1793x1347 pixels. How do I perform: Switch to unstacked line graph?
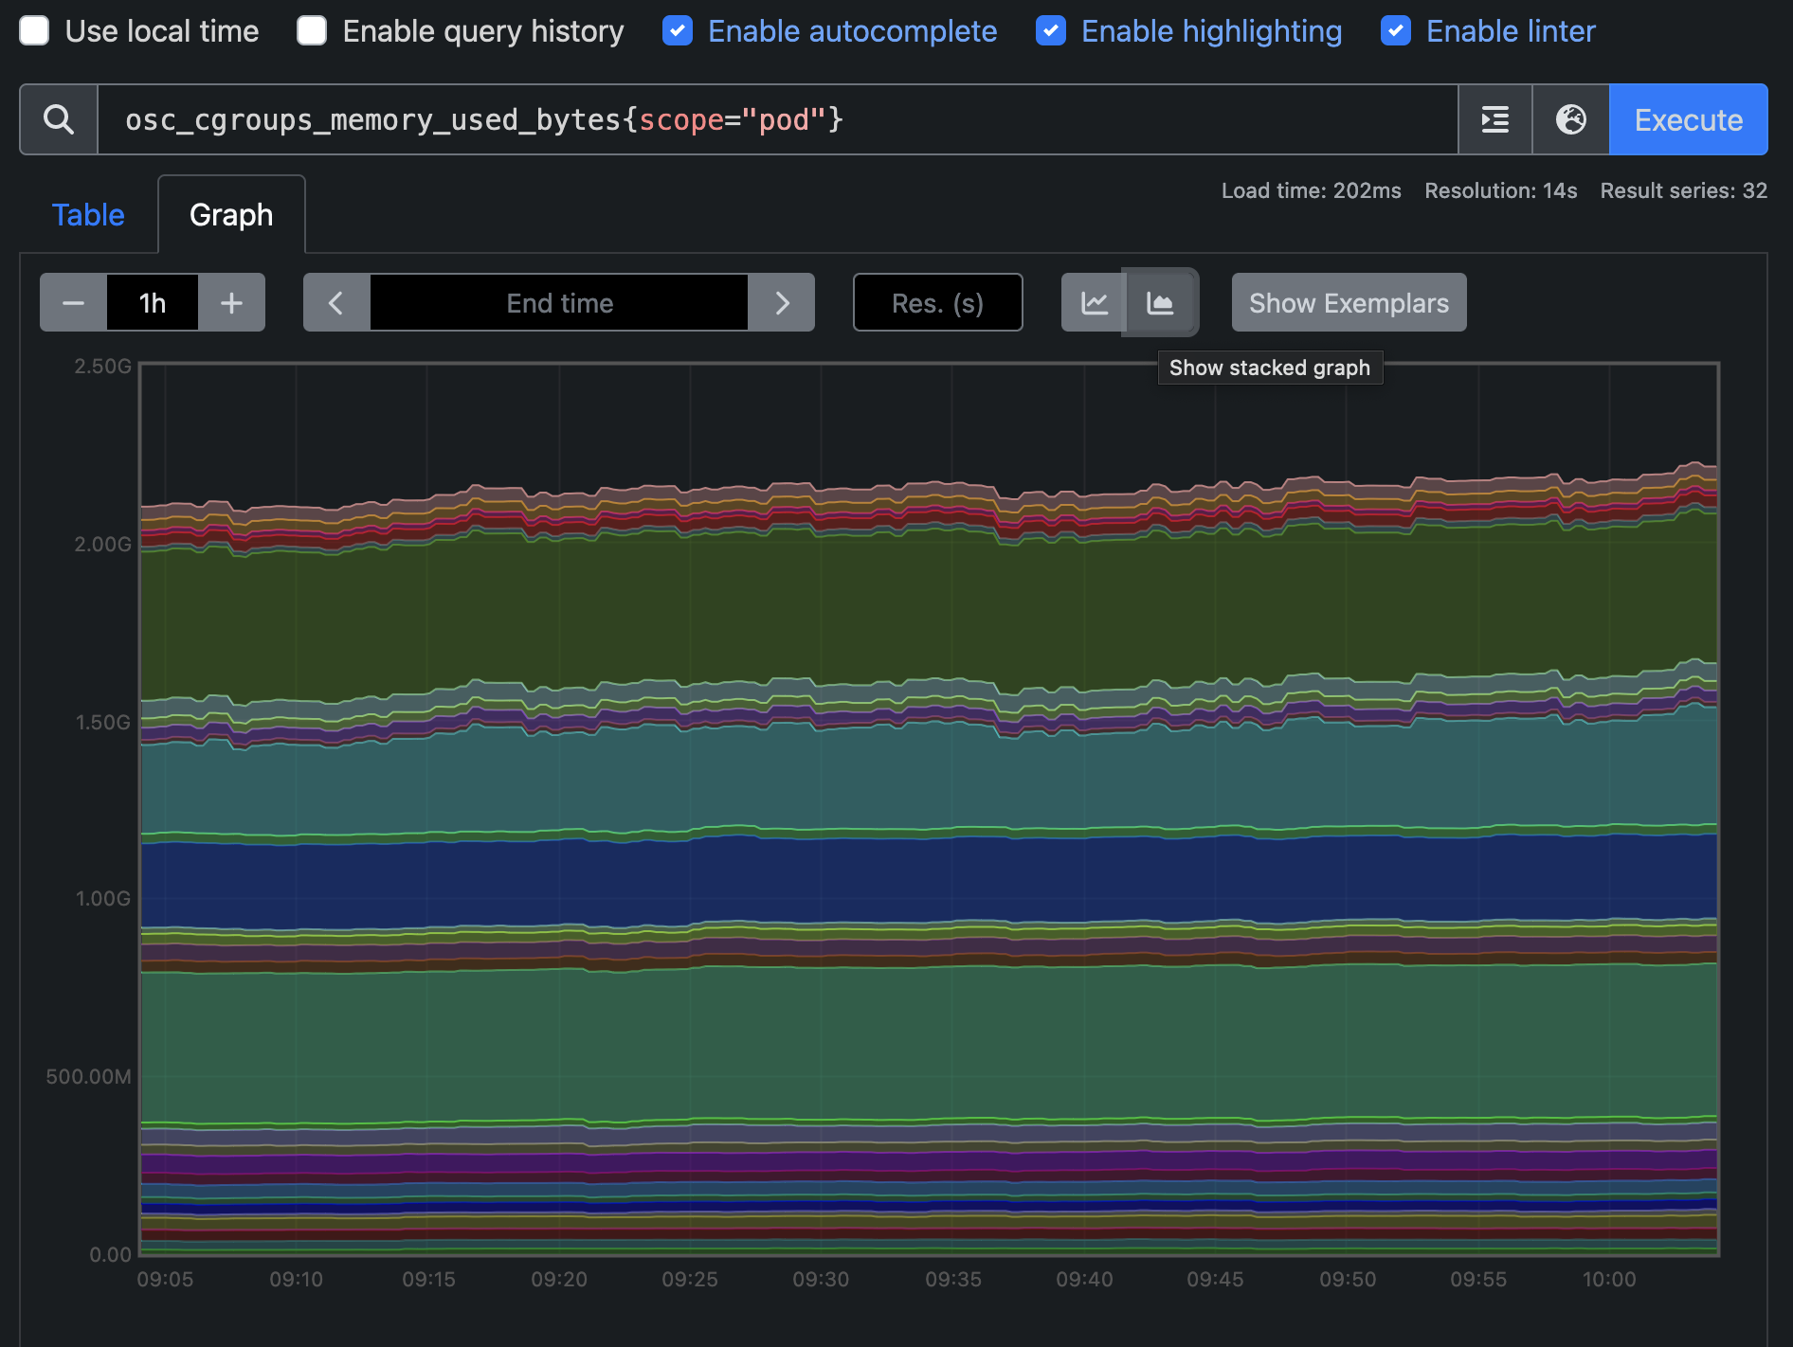(1094, 303)
